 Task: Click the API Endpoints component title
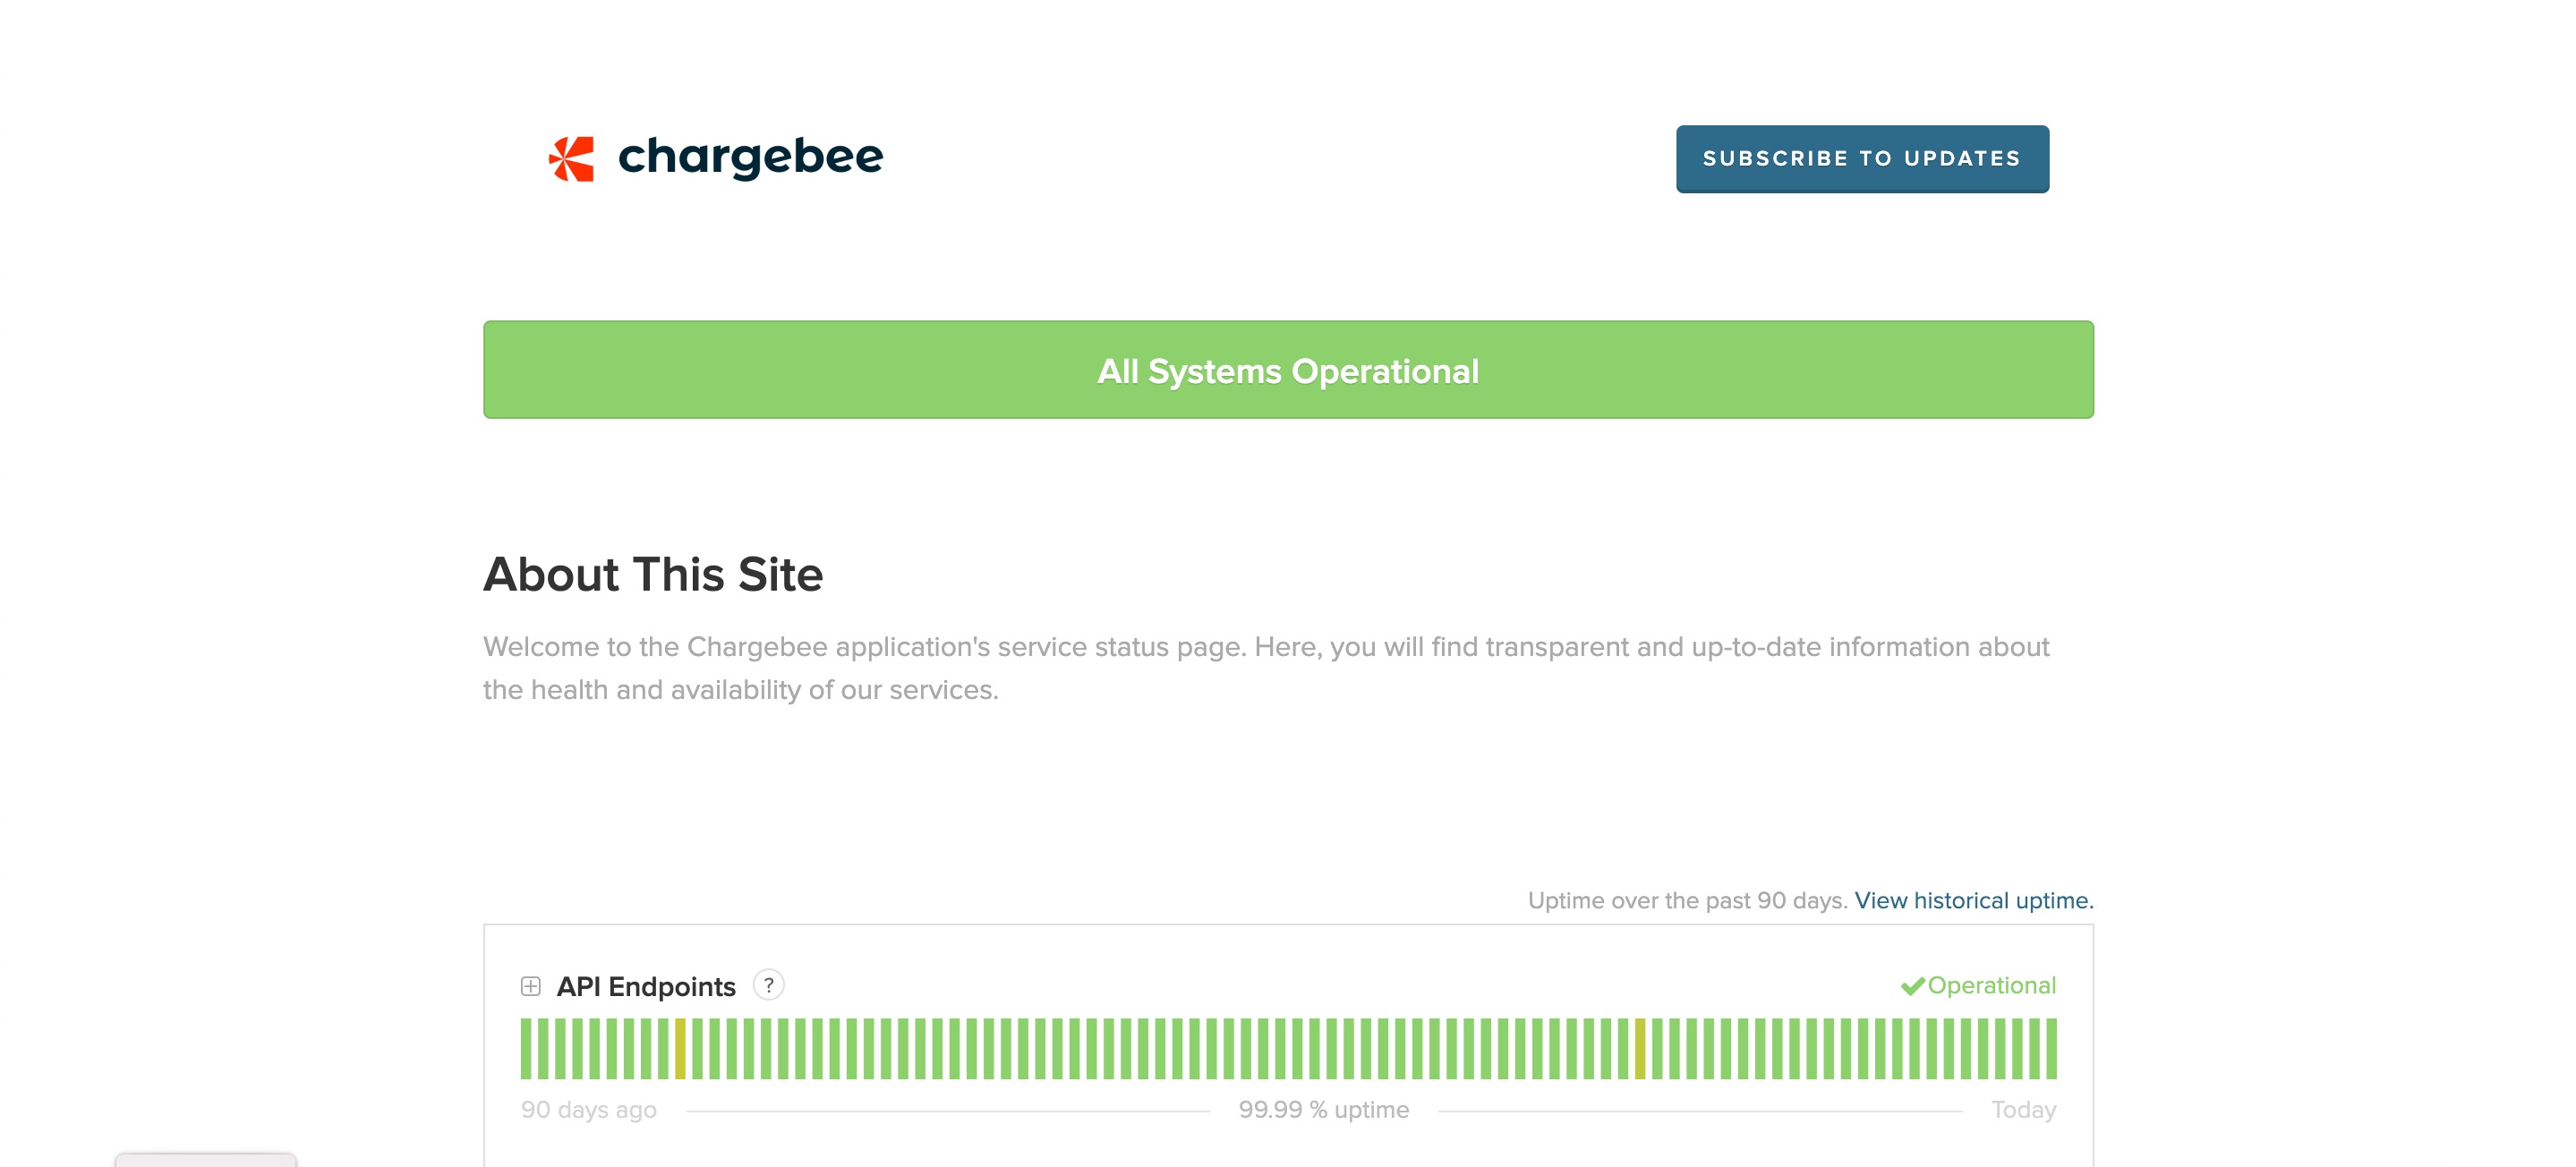coord(646,986)
